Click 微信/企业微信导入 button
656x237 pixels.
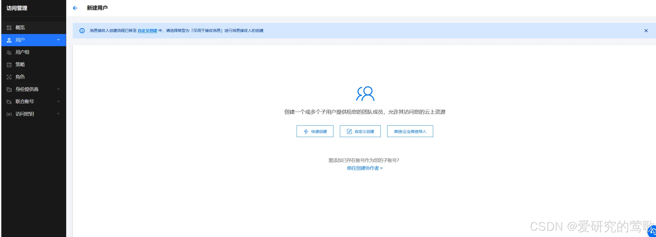coord(410,131)
